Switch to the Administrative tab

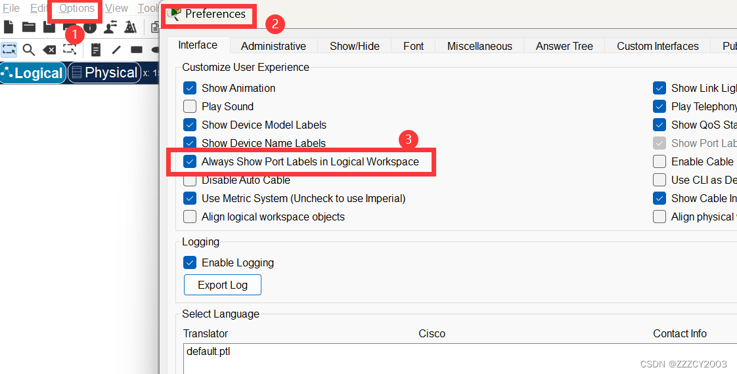[x=273, y=46]
